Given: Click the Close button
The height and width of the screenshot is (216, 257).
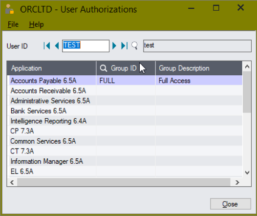Looking at the screenshot, I should point(231,204).
